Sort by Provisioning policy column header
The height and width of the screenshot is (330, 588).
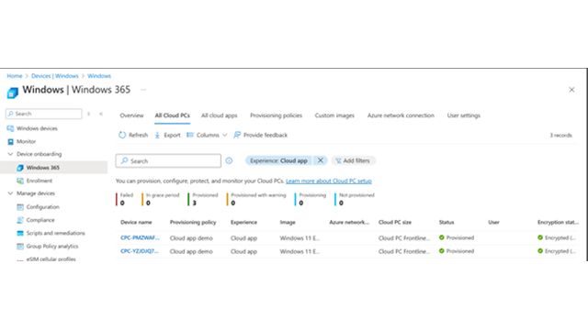[x=193, y=222]
